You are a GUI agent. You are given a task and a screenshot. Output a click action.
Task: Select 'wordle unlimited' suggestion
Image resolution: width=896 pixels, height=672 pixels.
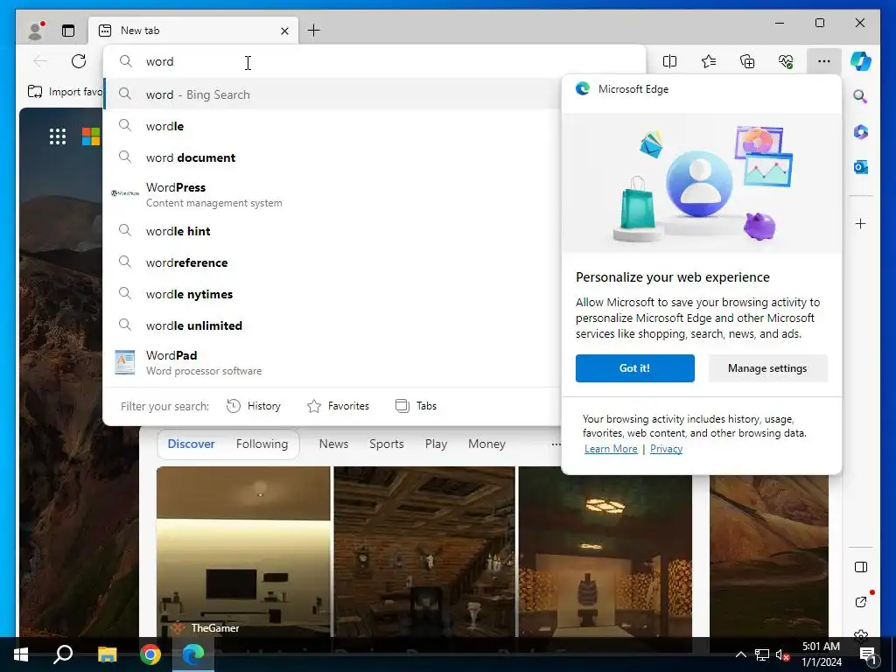coord(332,325)
